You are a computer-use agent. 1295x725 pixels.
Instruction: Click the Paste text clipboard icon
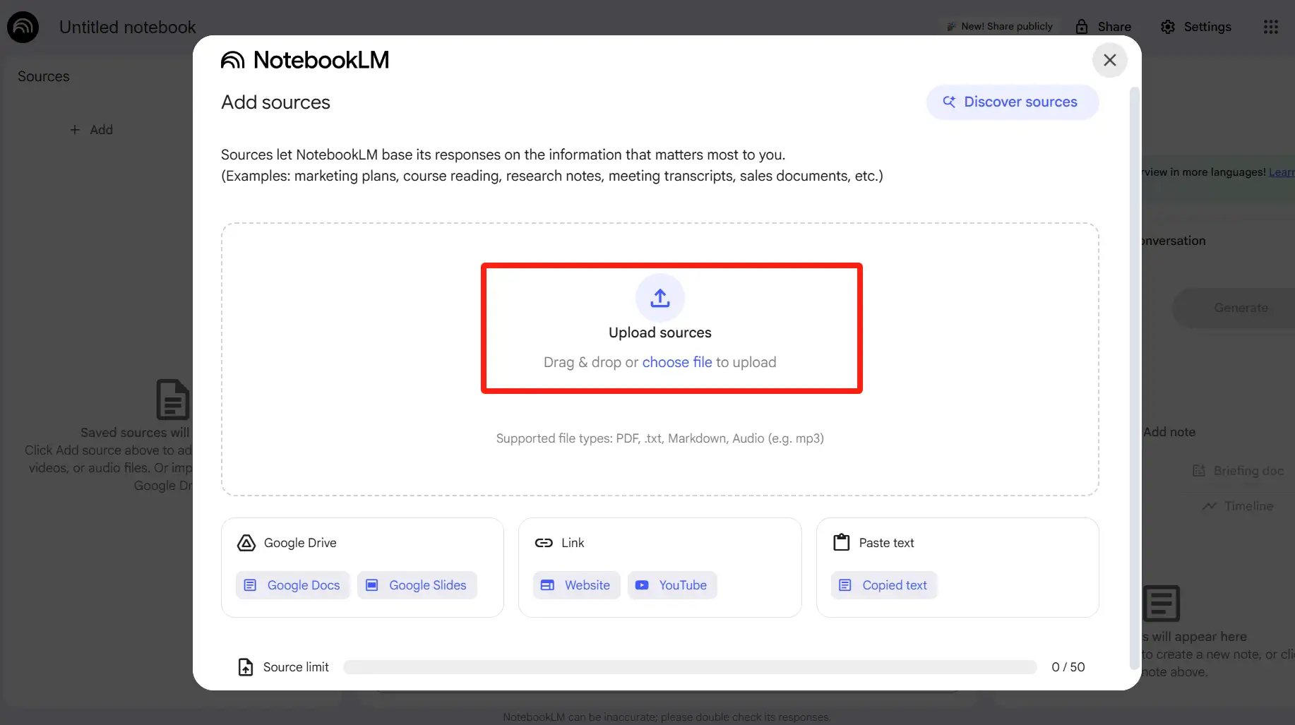841,543
